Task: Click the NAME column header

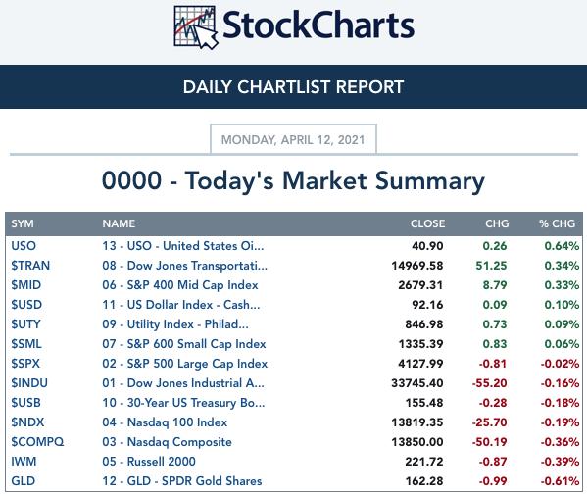Action: tap(119, 223)
